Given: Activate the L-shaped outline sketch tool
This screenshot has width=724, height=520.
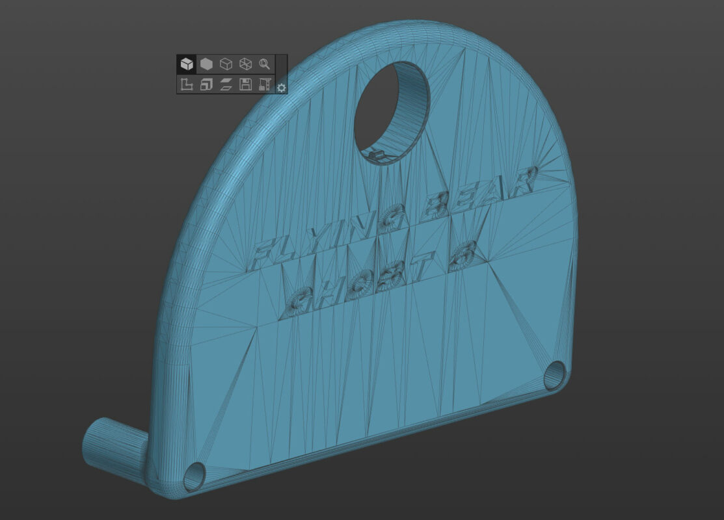Looking at the screenshot, I should point(187,84).
